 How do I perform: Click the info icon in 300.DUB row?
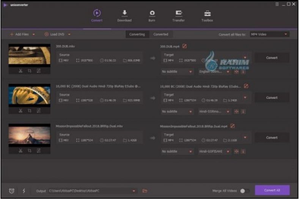pos(243,72)
